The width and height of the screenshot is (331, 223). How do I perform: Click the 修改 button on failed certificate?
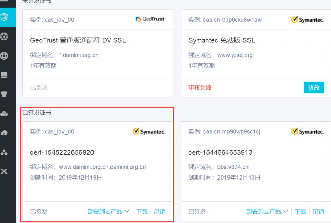point(314,88)
